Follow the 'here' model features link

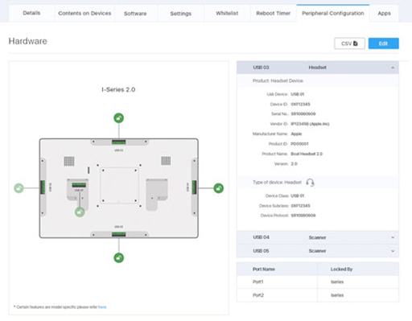click(102, 307)
